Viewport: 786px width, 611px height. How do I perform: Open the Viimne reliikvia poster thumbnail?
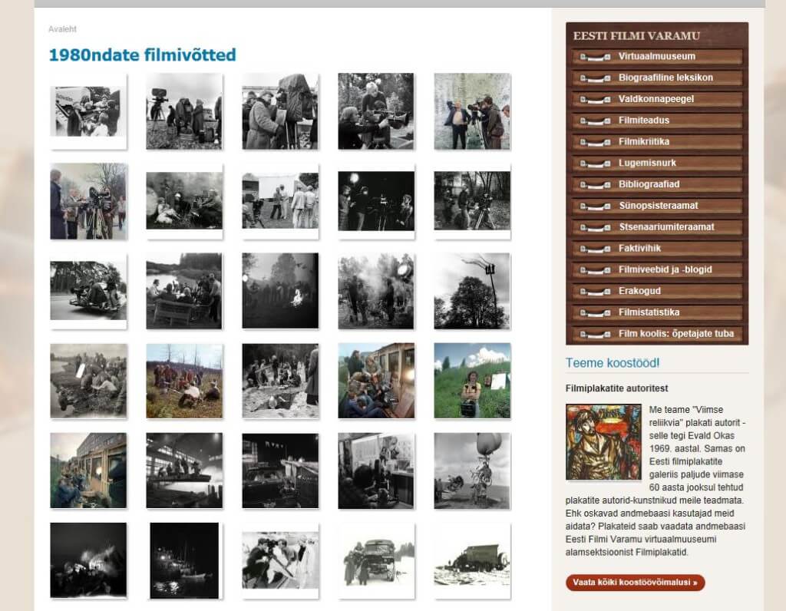(x=603, y=442)
